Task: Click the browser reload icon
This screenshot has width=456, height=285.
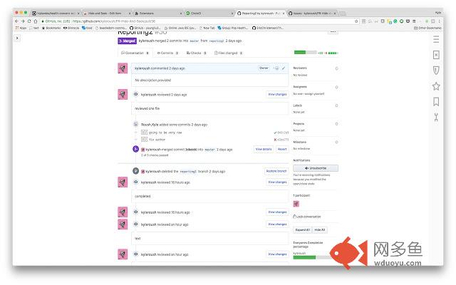Action: click(29, 21)
